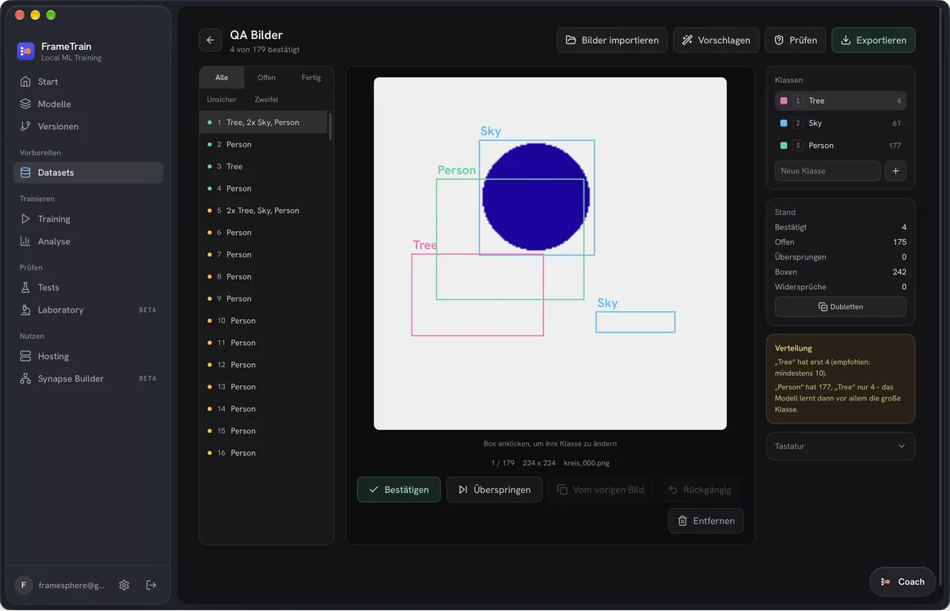Click the logout icon in sidebar footer

coord(151,585)
